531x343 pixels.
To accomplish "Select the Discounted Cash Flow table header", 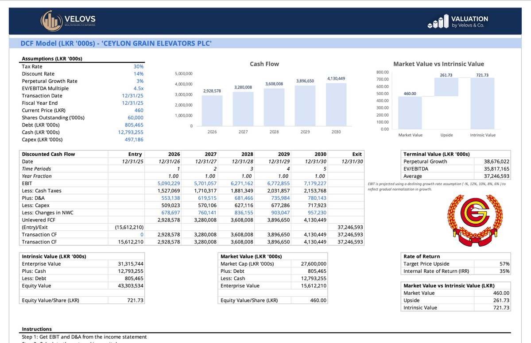I will coord(48,154).
